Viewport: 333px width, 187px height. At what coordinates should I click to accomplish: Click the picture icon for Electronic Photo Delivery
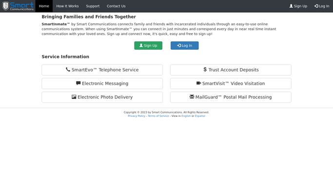74,97
